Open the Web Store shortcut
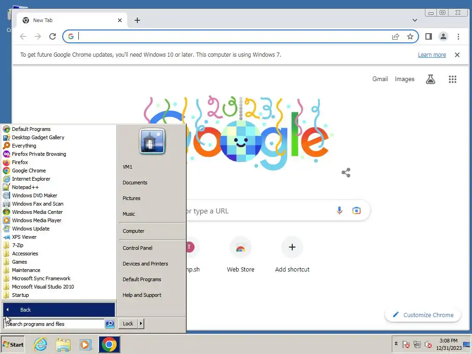Viewport: 472px width, 354px height. [241, 254]
